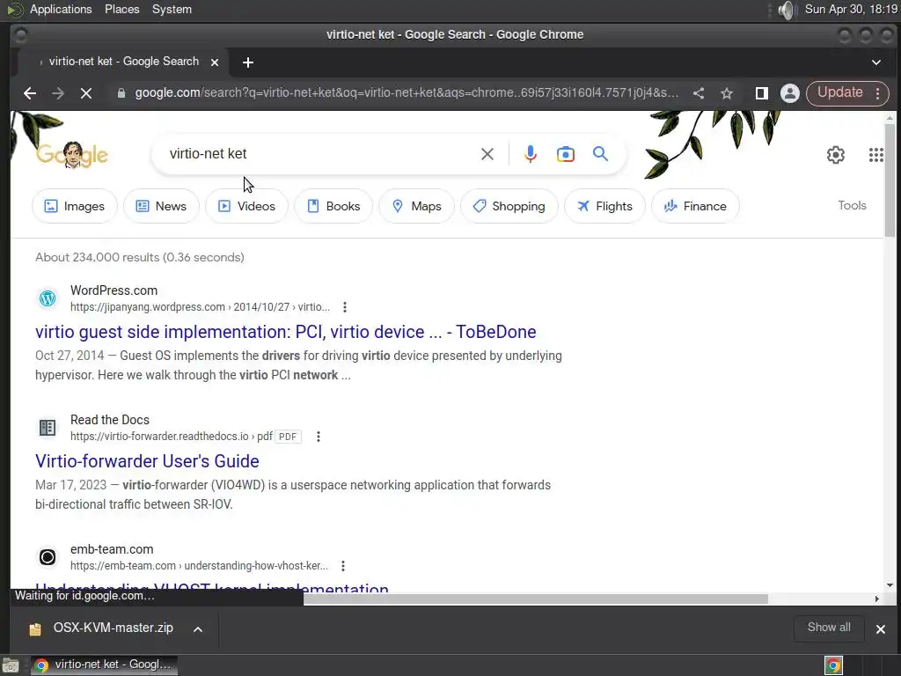Expand the tab search dropdown arrow
901x676 pixels.
(875, 62)
